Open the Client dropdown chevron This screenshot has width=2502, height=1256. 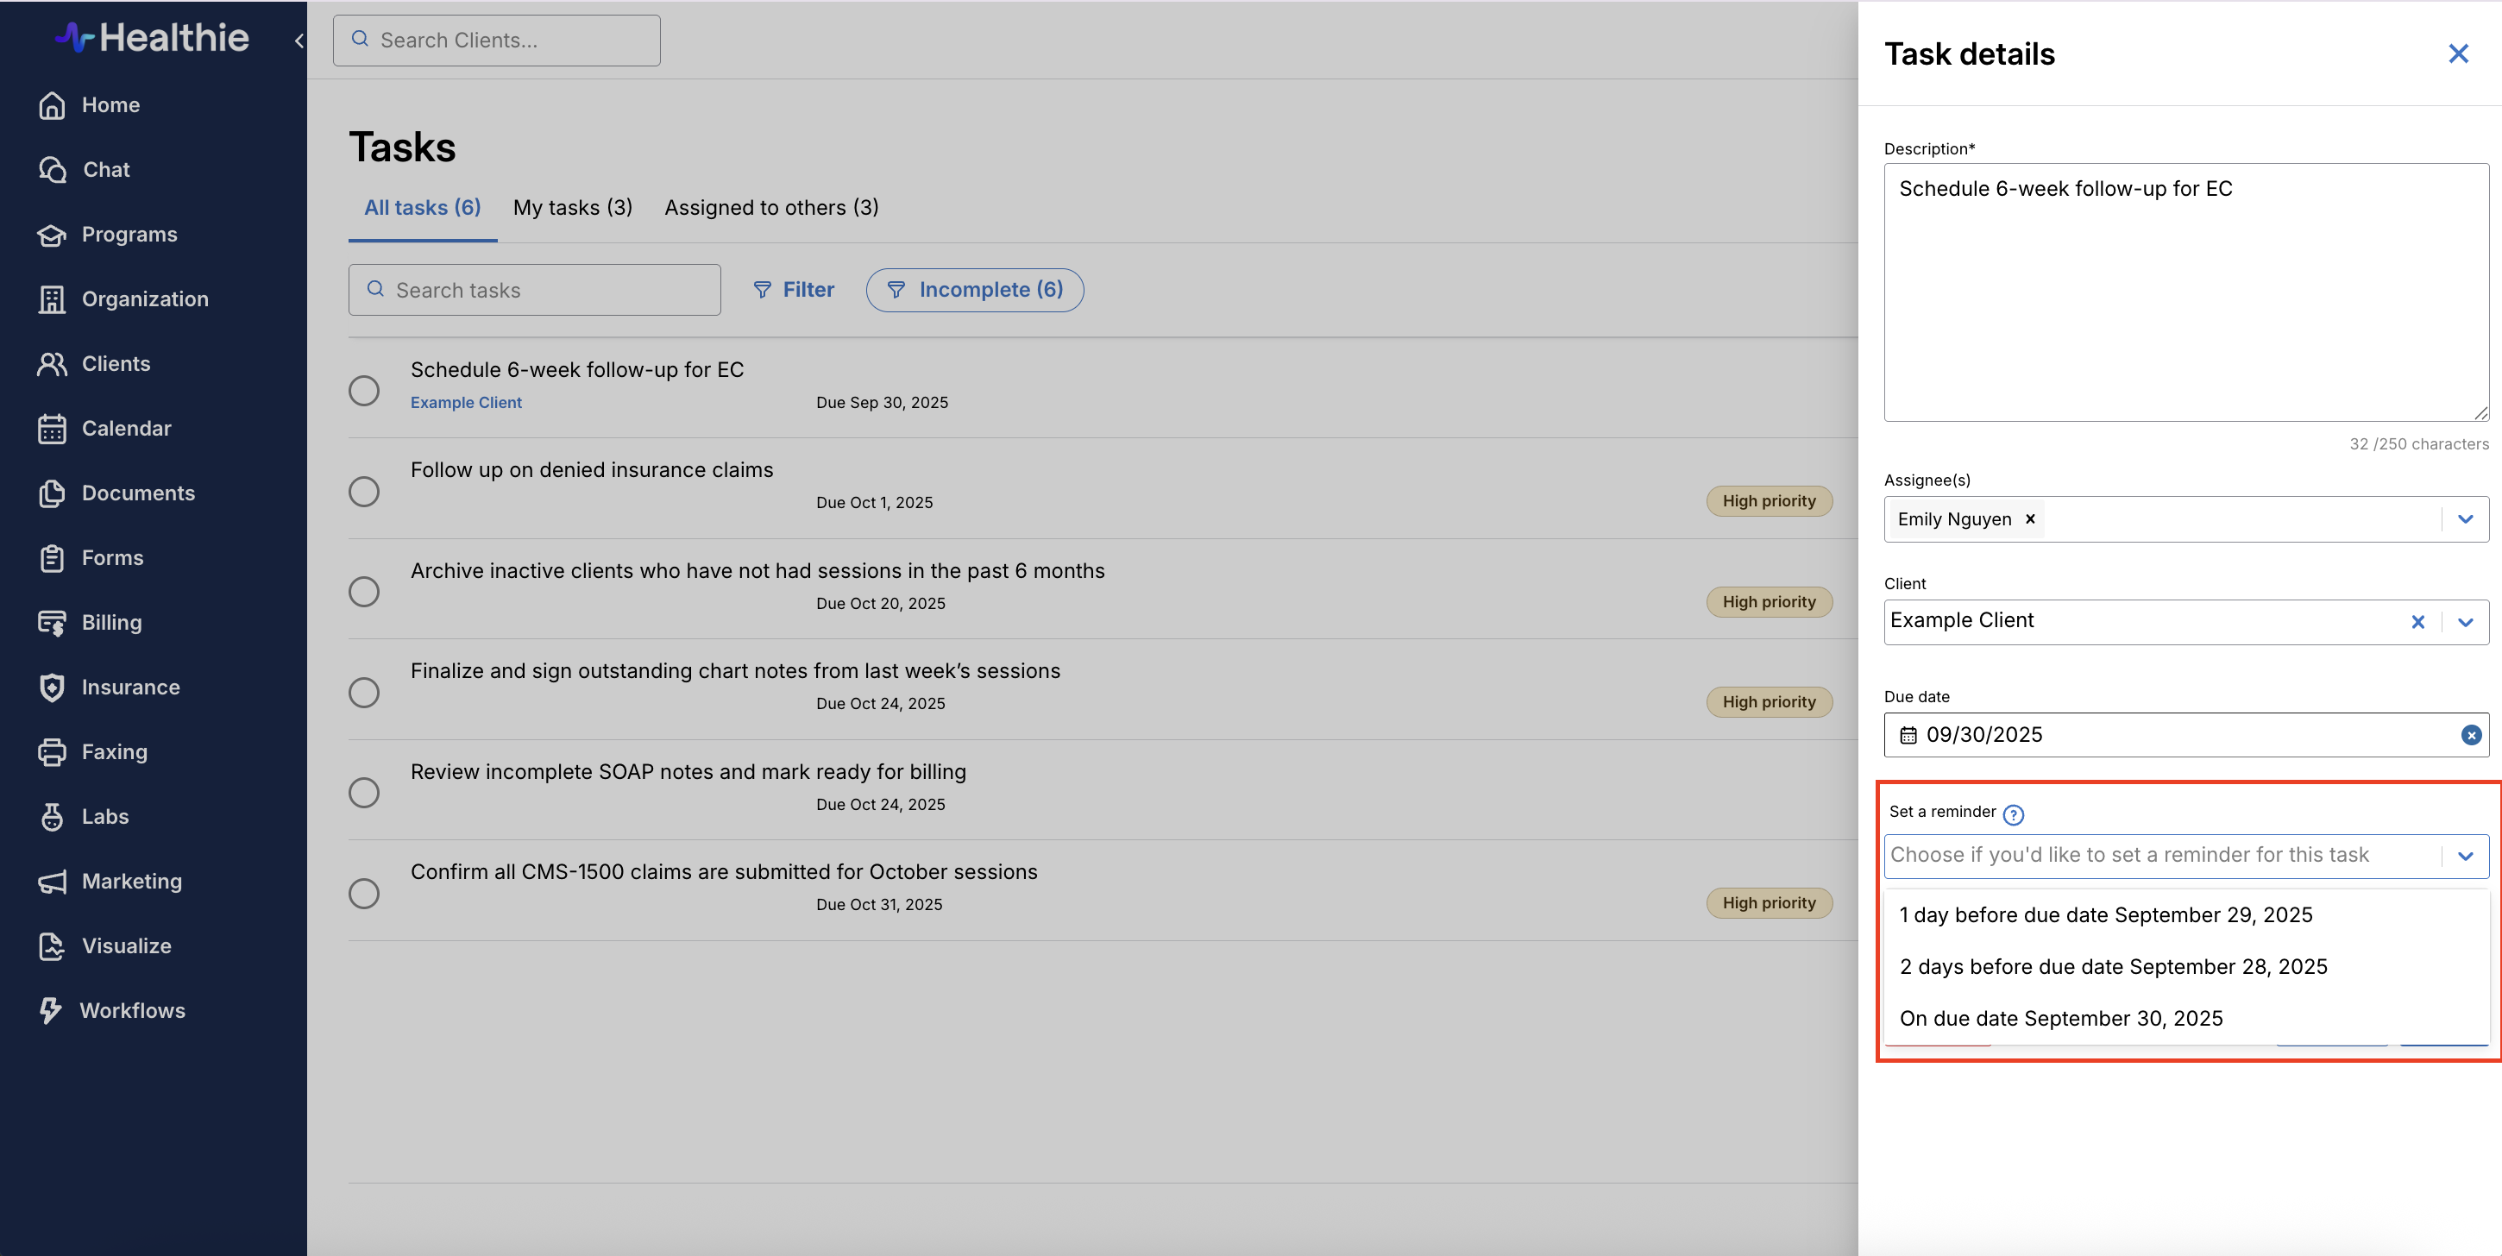2465,623
